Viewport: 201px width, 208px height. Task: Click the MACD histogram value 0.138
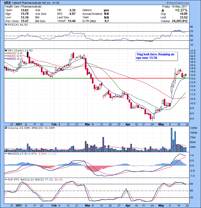[53, 154]
